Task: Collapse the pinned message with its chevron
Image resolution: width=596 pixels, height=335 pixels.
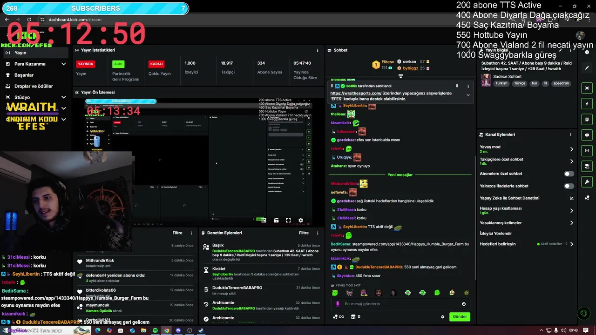Action: point(468,95)
